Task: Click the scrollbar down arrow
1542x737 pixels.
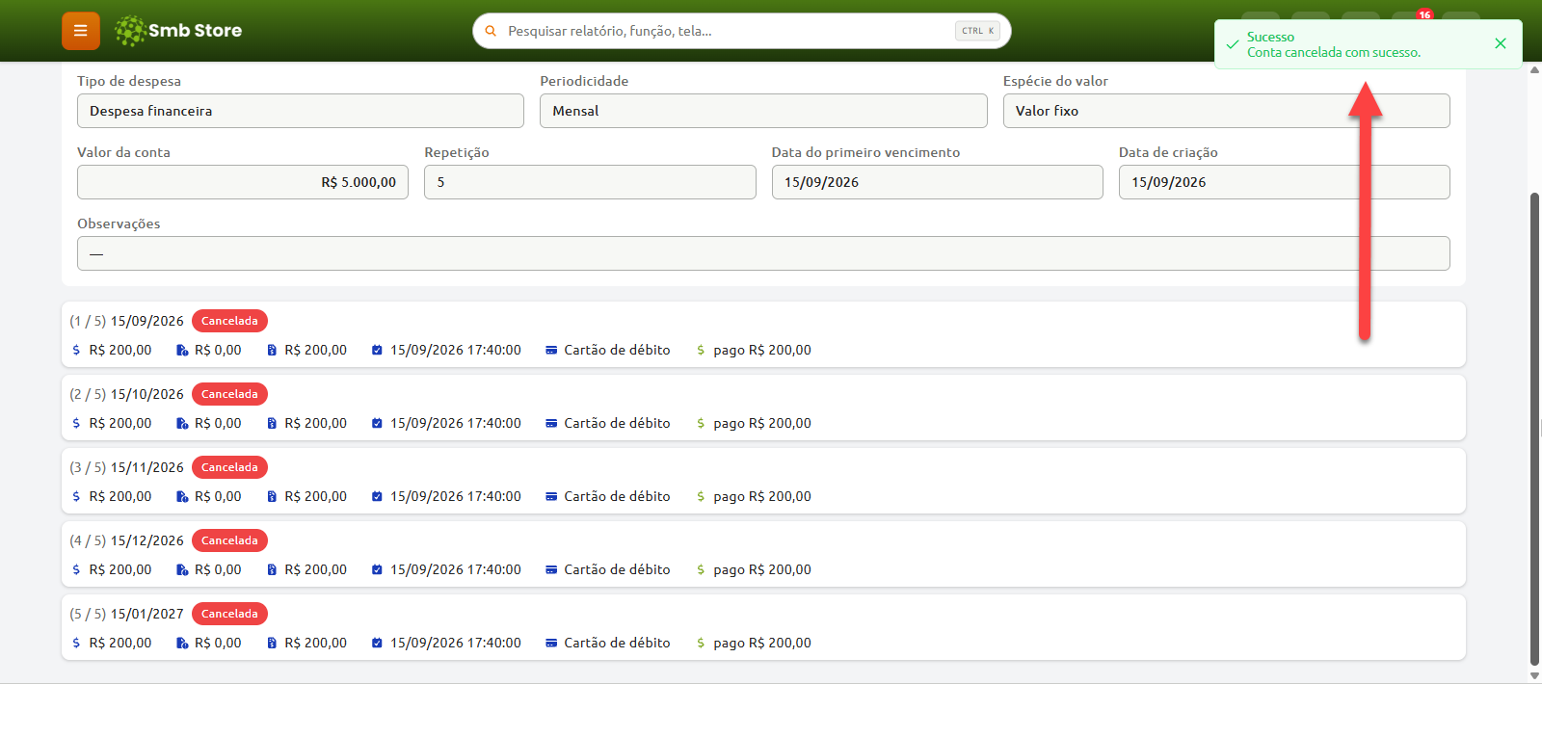Action: point(1535,676)
